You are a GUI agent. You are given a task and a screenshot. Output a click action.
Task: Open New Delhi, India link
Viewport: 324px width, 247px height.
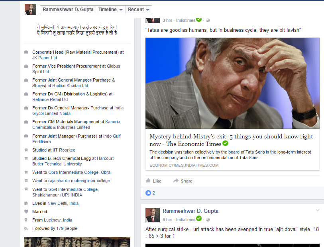[63, 203]
